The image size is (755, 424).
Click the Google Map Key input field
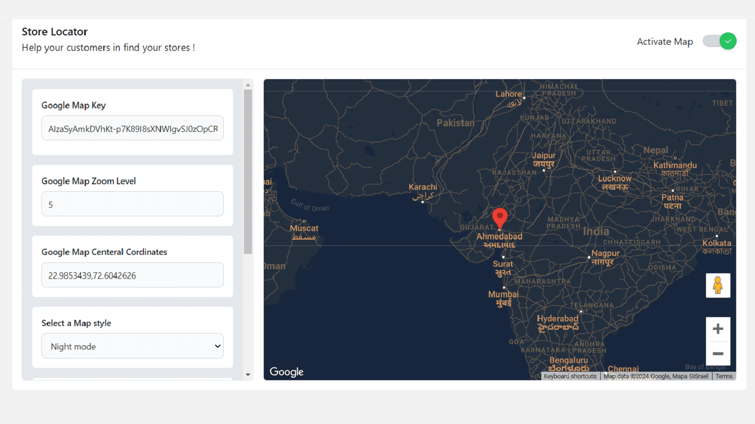133,129
